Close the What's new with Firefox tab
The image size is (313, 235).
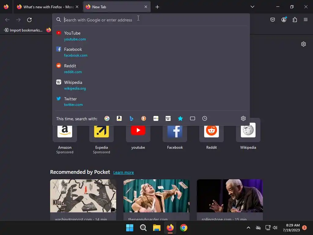pos(77,7)
